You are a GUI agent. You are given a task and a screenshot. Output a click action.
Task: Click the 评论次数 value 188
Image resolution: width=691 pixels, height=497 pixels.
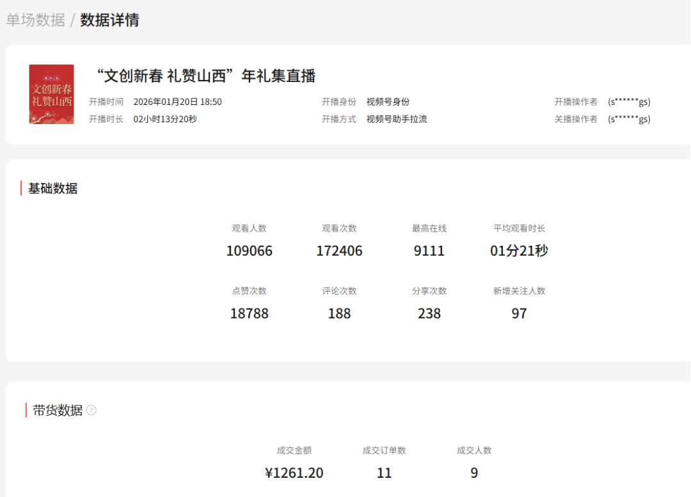[x=339, y=313]
